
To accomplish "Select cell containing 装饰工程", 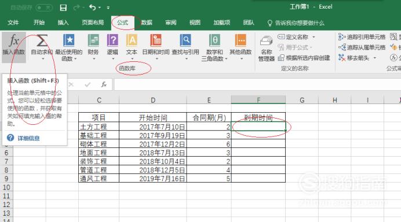I will click(x=99, y=161).
